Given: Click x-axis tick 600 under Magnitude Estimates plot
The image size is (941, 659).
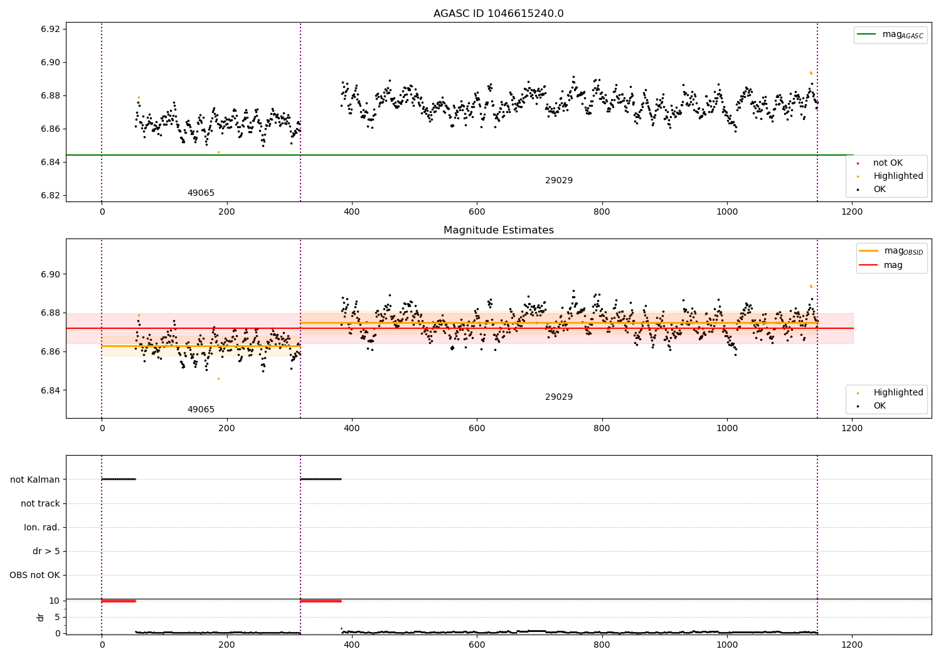Looking at the screenshot, I should tap(477, 429).
